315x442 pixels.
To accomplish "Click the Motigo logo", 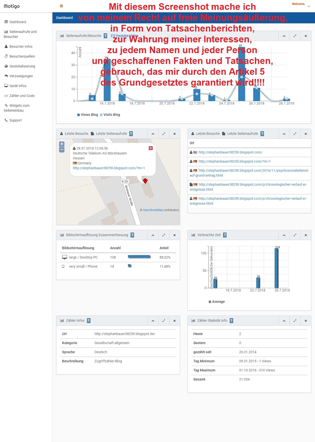I will (12, 6).
